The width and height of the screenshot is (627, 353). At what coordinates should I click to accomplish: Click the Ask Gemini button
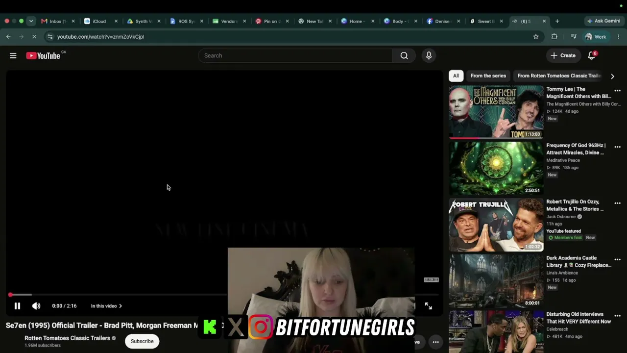click(603, 21)
